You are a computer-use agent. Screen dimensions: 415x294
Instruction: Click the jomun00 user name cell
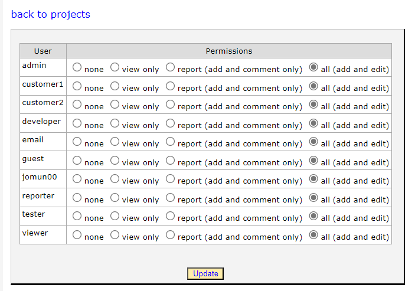pyautogui.click(x=43, y=179)
